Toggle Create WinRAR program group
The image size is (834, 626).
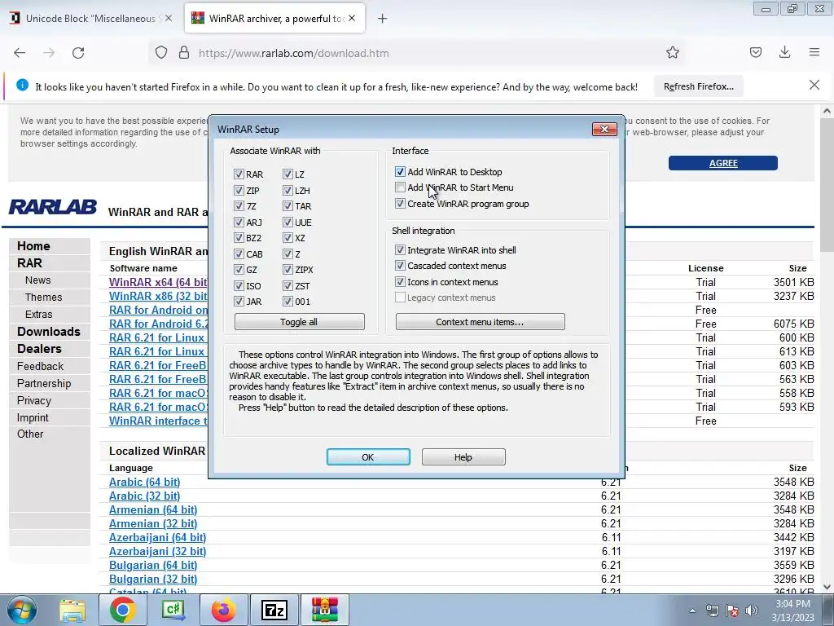[x=400, y=203]
